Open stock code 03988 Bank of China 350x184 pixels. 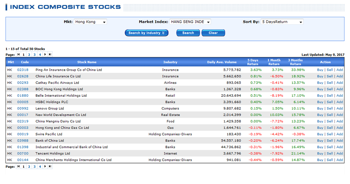(x=23, y=141)
